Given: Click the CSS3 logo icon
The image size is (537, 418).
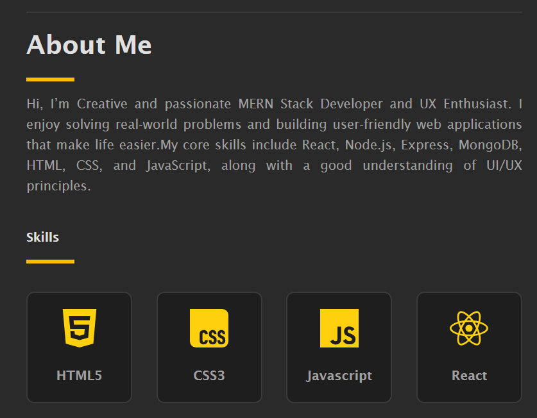Looking at the screenshot, I should pos(209,328).
